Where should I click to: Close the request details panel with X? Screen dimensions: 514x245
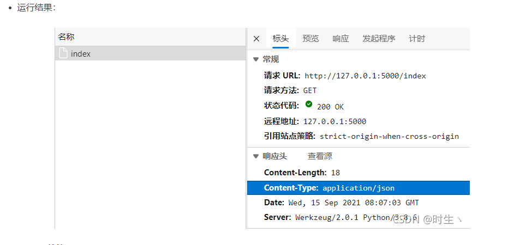(x=256, y=39)
